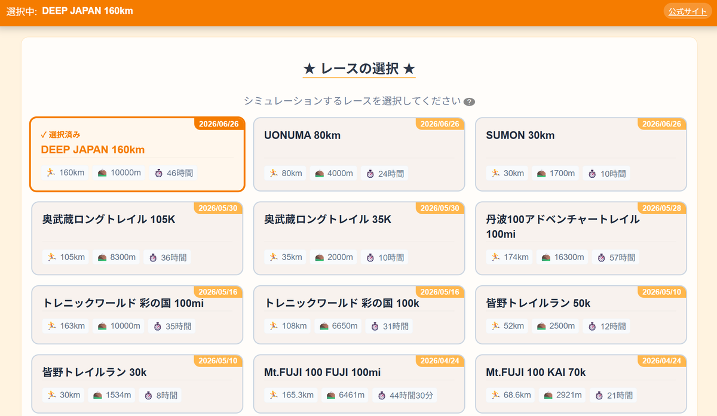Click stopwatch icon next to 57時間
This screenshot has width=717, height=416.
(602, 257)
